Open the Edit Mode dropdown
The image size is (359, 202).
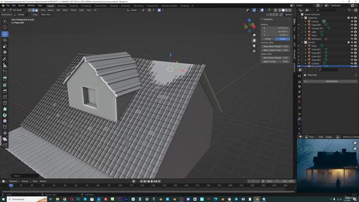coord(17,10)
